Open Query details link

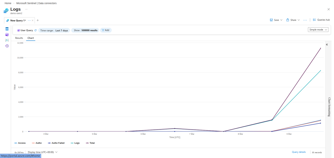click(299, 152)
